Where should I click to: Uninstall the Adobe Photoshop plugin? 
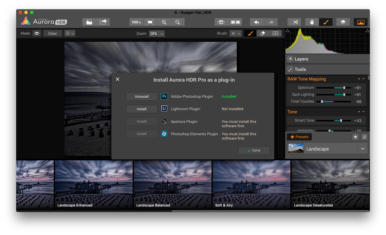pos(141,97)
